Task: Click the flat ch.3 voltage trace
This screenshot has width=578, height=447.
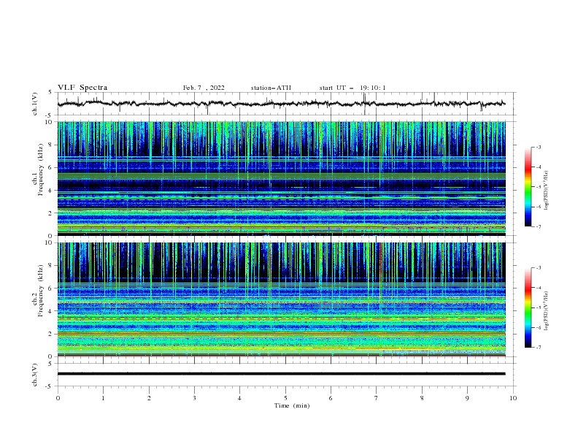Action: [x=281, y=374]
